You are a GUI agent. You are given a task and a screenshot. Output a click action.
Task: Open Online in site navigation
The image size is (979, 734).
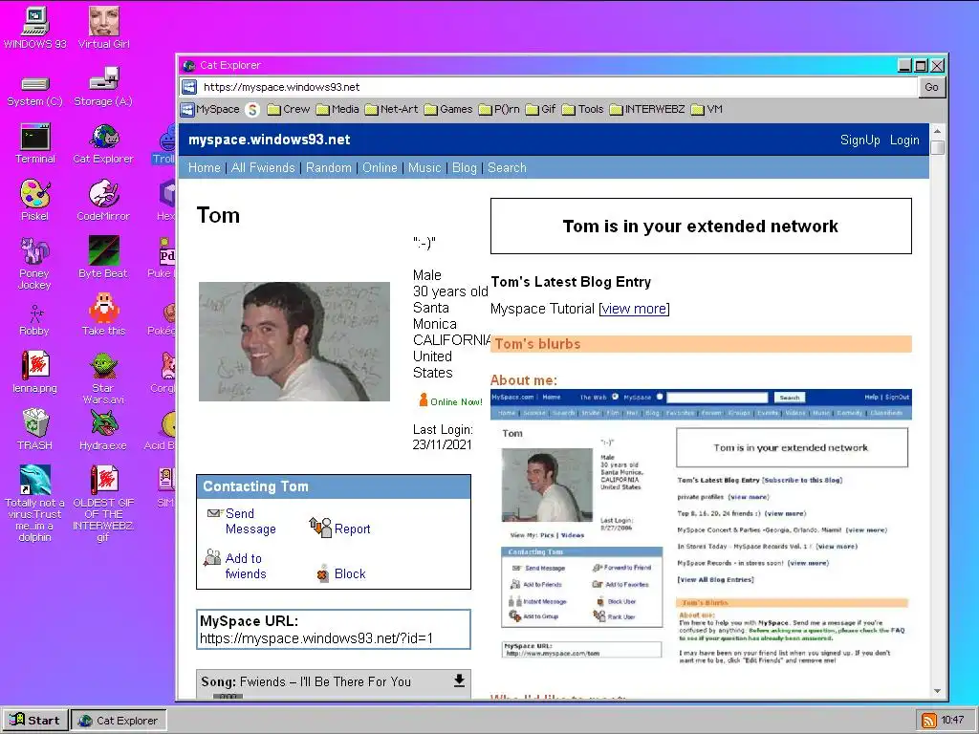380,168
